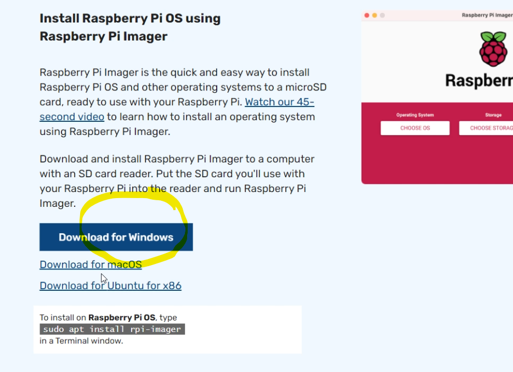Select the "sudo apt install rpi-imager" command text
Screen dimensions: 513x372
point(112,329)
